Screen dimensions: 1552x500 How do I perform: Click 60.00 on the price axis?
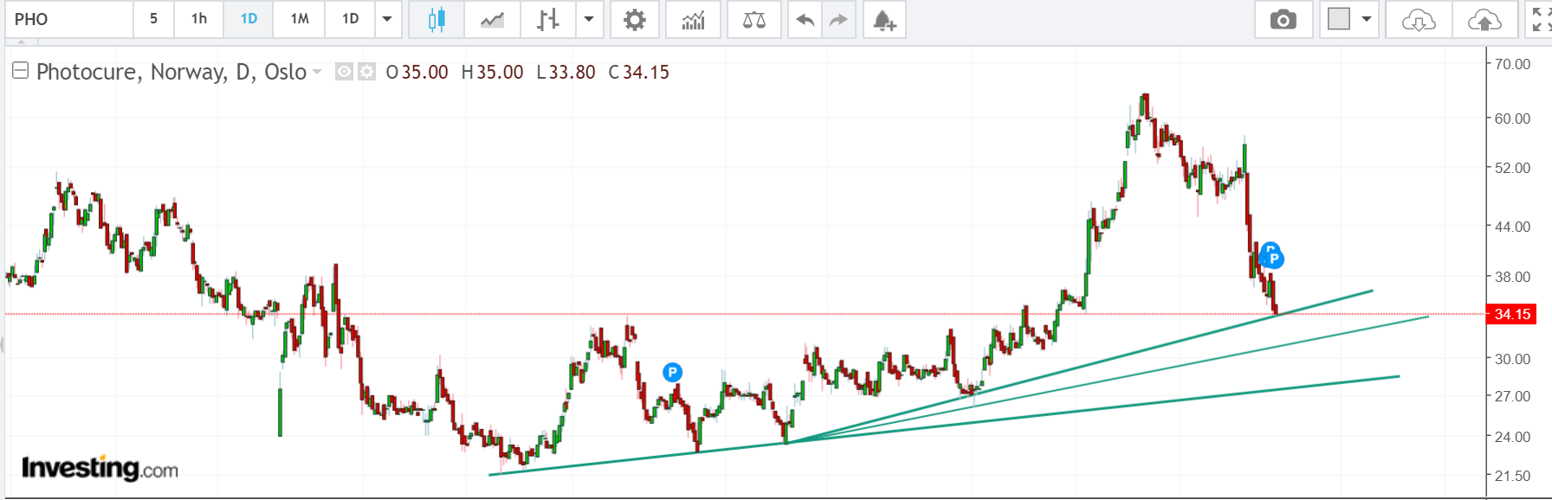tap(1512, 119)
